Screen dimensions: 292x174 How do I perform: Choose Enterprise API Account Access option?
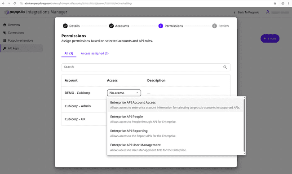(x=175, y=105)
